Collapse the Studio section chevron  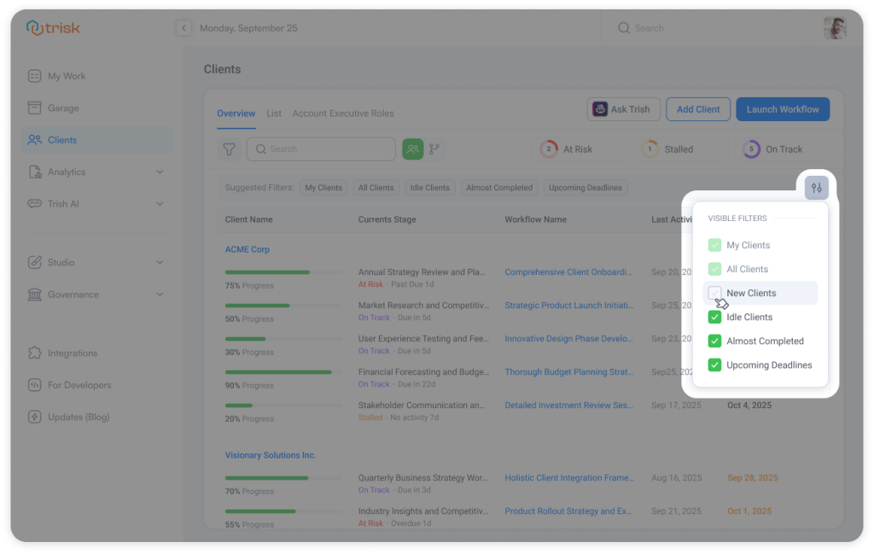coord(159,262)
